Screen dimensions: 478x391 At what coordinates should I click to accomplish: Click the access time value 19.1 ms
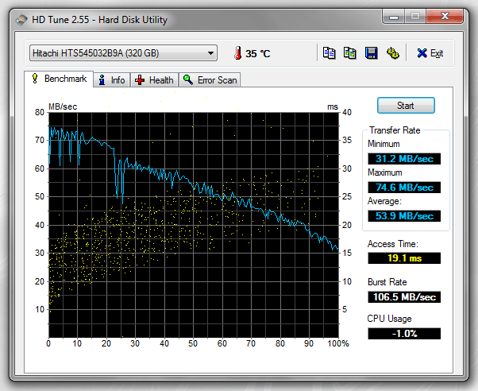404,258
